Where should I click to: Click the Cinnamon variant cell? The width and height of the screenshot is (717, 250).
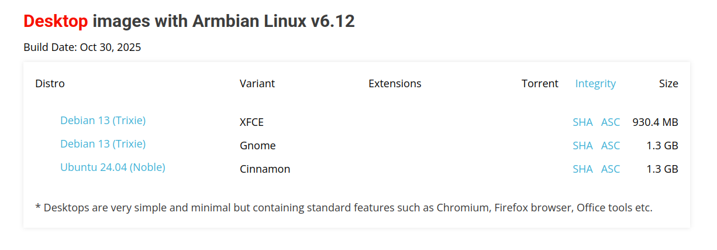[x=265, y=169]
